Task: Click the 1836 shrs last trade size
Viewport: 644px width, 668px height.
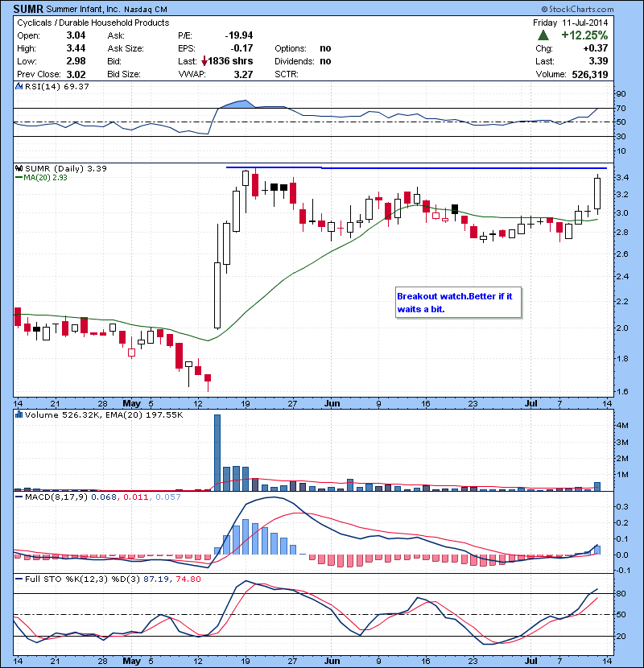Action: pyautogui.click(x=230, y=61)
